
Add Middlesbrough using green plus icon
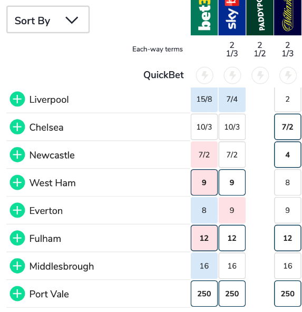click(17, 266)
